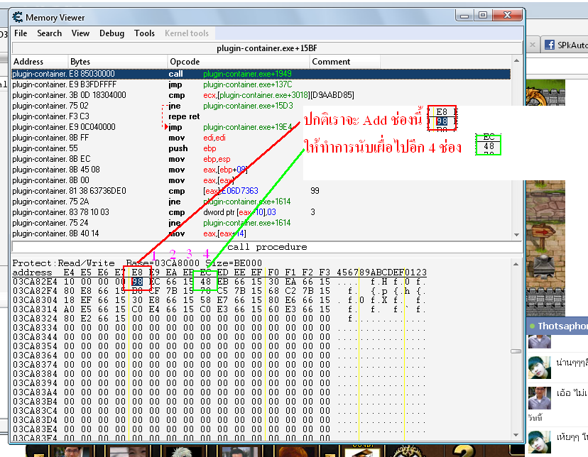Click the hex row address 03CA8314
Viewport: 588px width, 457px height.
35,309
